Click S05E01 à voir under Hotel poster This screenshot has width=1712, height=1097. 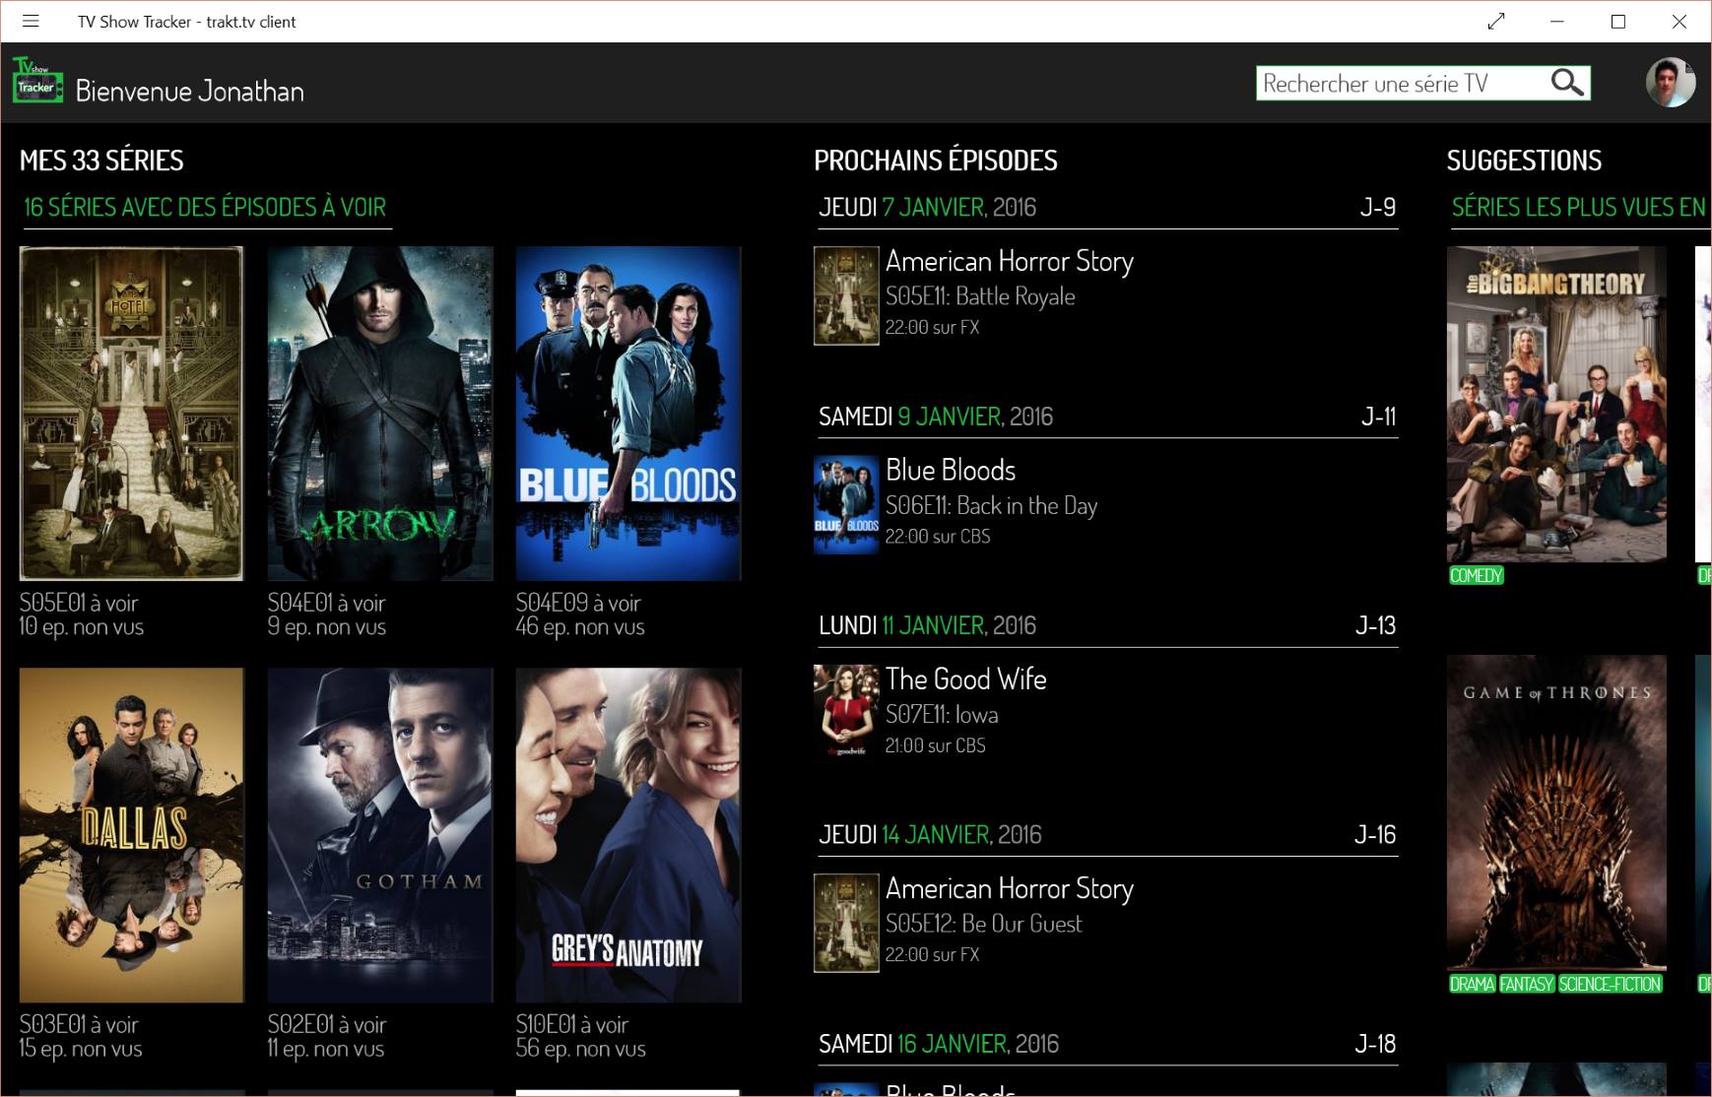tap(79, 603)
